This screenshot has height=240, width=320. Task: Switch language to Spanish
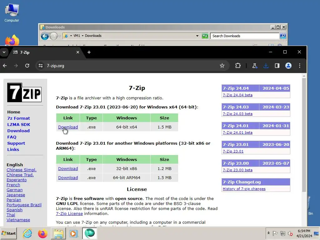[x=14, y=210]
